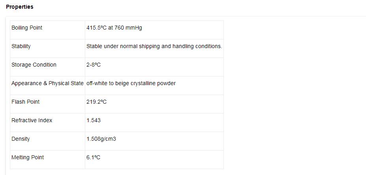Select the Appearance & Physical State label
The image size is (366, 175).
pyautogui.click(x=47, y=83)
